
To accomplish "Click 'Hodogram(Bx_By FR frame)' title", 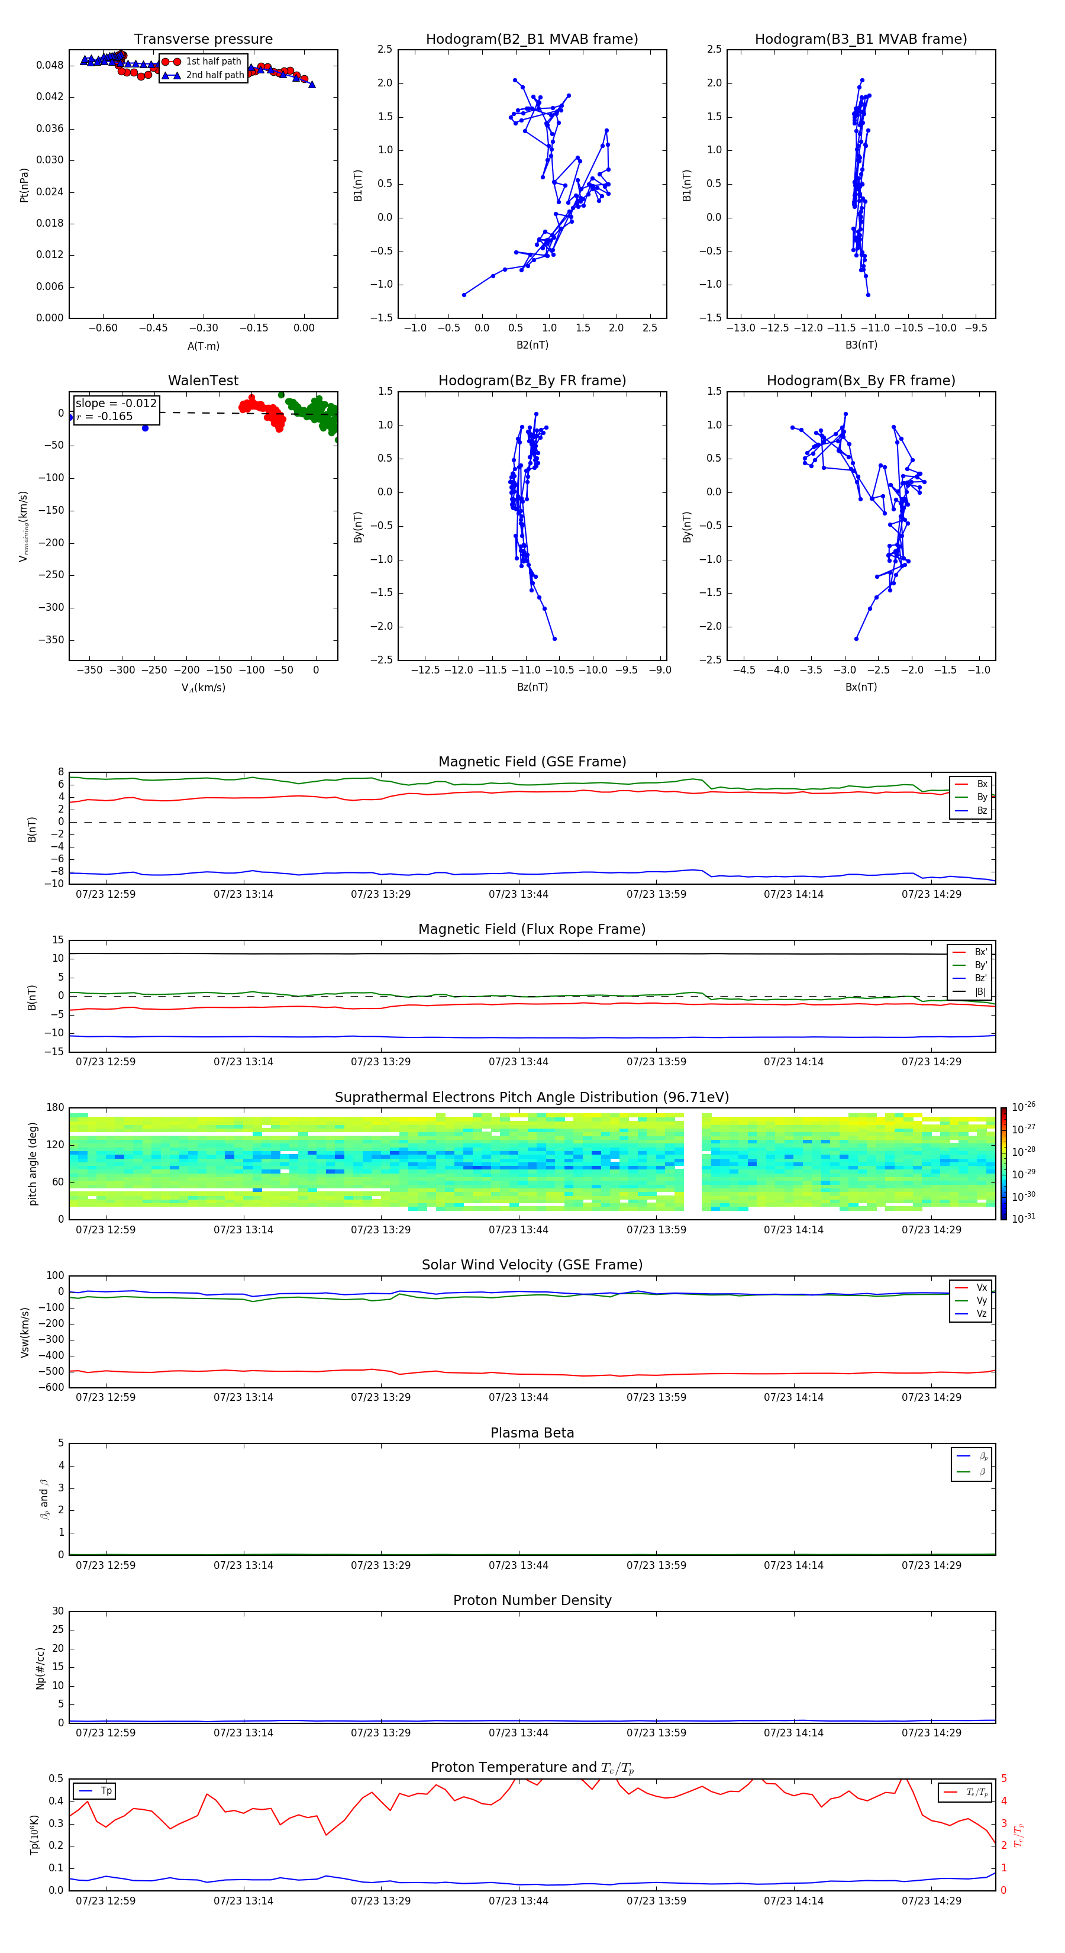I will pos(861,381).
